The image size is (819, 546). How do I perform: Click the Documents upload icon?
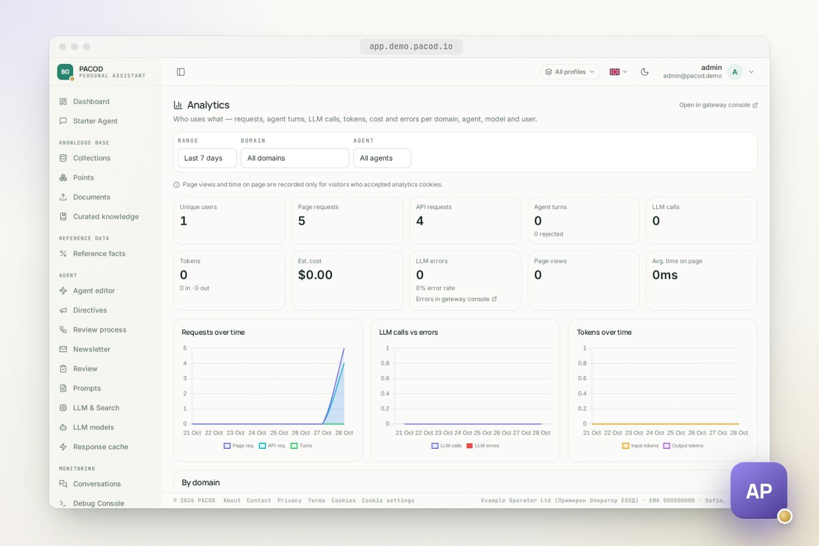click(x=63, y=197)
